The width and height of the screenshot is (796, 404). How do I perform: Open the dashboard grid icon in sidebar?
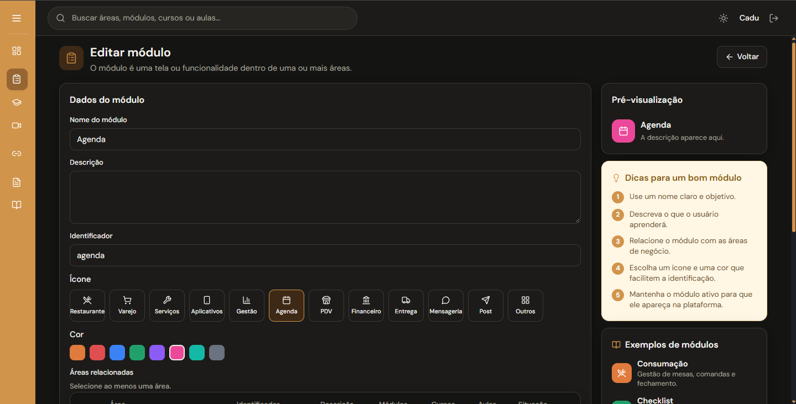[17, 51]
